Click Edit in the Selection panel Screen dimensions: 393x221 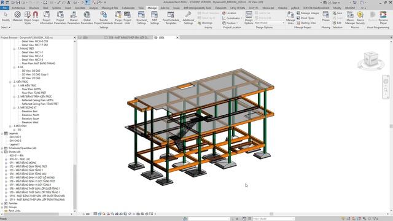pyautogui.click(x=337, y=23)
